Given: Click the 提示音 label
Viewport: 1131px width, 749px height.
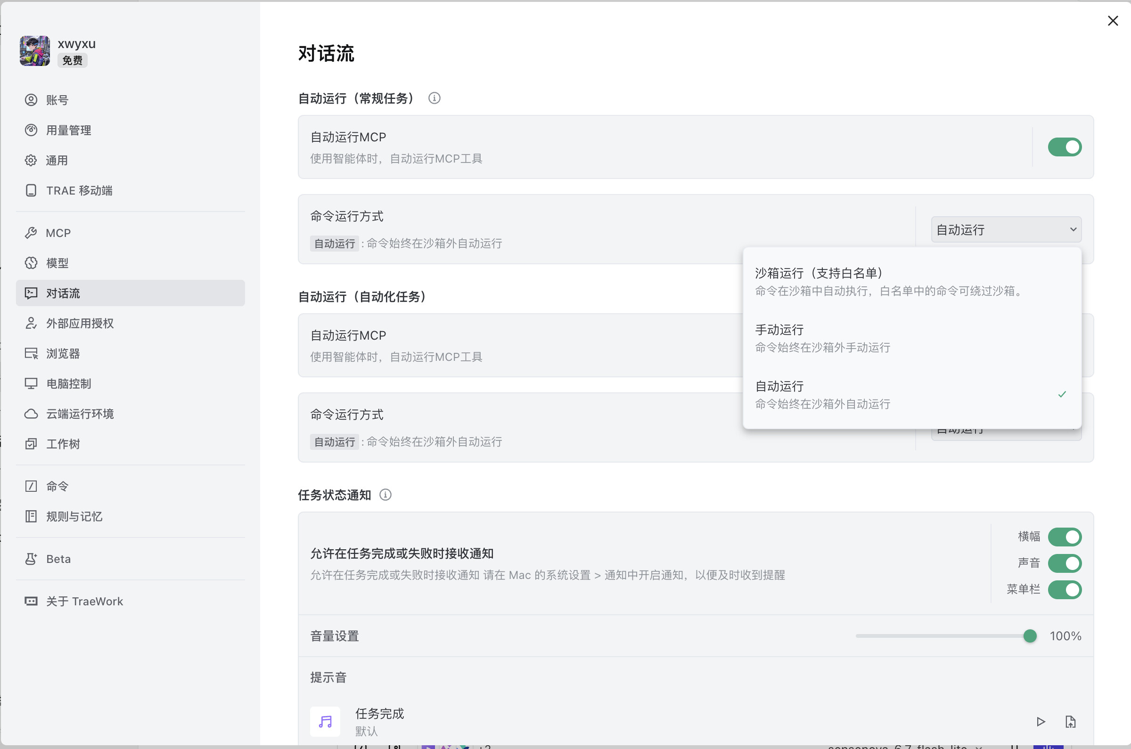Looking at the screenshot, I should click(x=328, y=677).
